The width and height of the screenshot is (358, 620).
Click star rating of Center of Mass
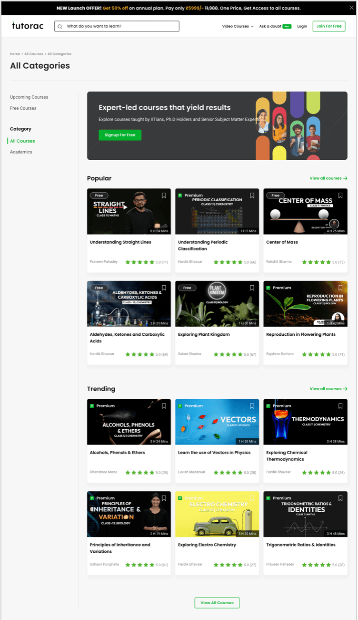click(317, 262)
